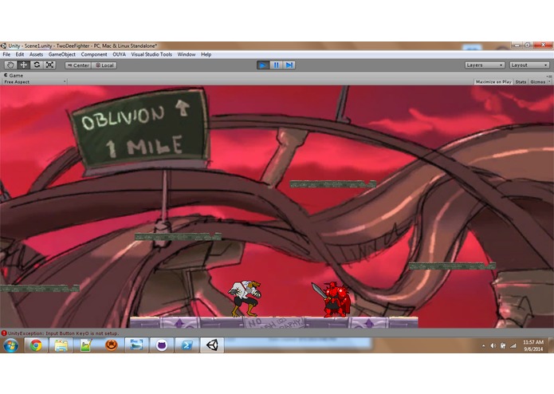This screenshot has width=554, height=394.
Task: Open the Visual Studio Tools menu
Action: click(x=151, y=54)
